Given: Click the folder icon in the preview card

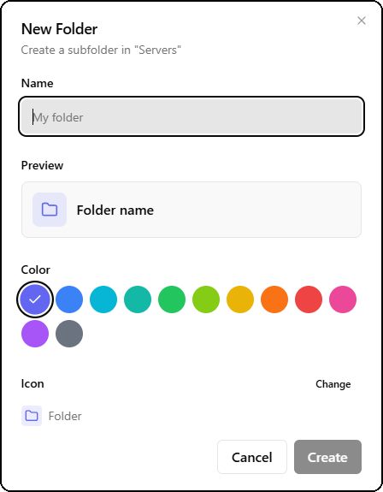Looking at the screenshot, I should pos(50,210).
